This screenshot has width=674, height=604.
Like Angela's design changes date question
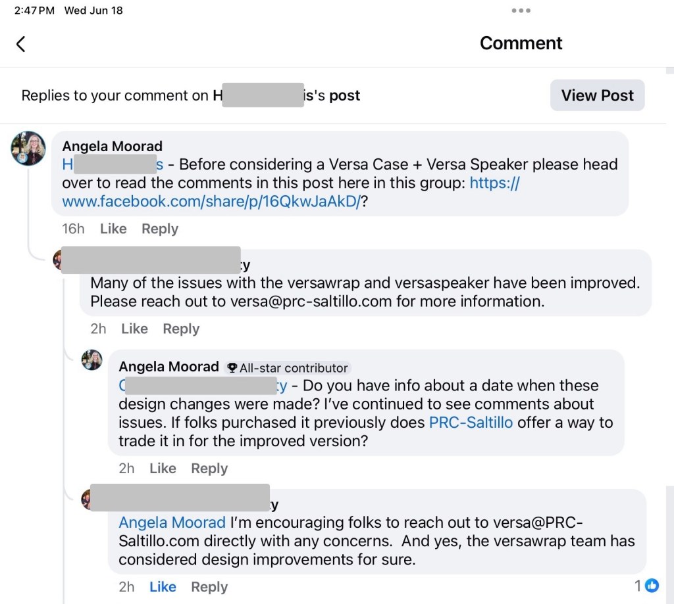tap(163, 469)
